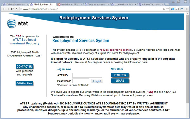Close the DuPont Investment tab

pos(27,5)
